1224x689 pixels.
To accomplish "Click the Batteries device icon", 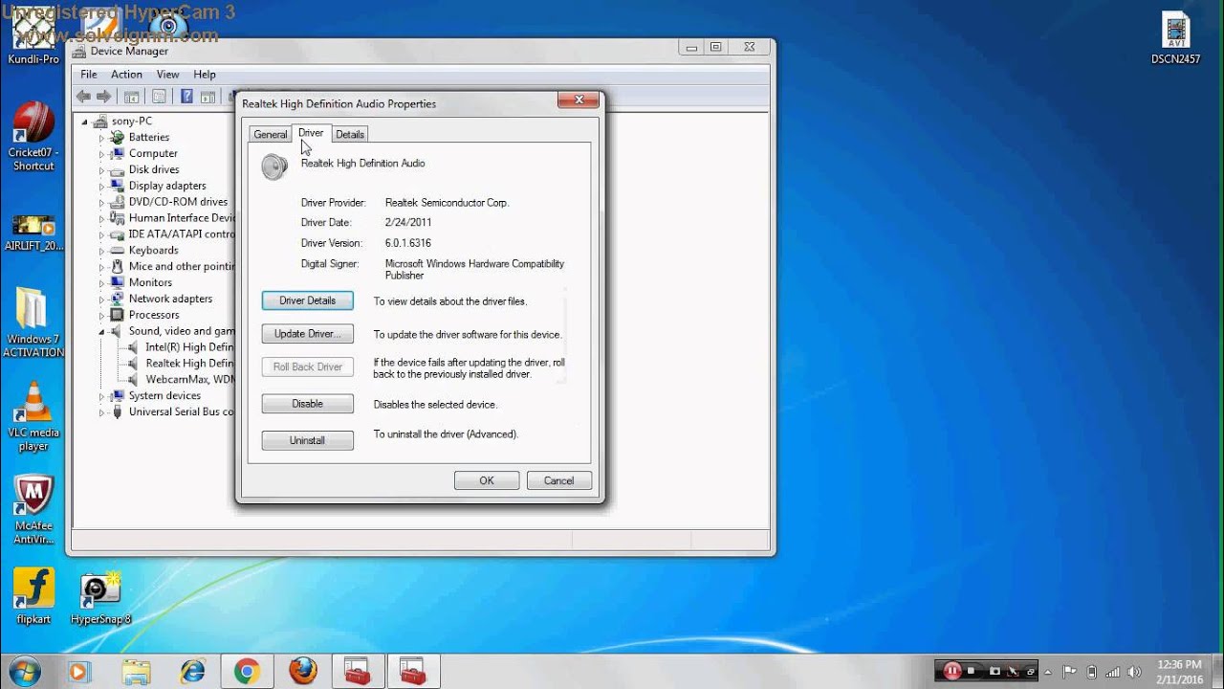I will click(118, 137).
